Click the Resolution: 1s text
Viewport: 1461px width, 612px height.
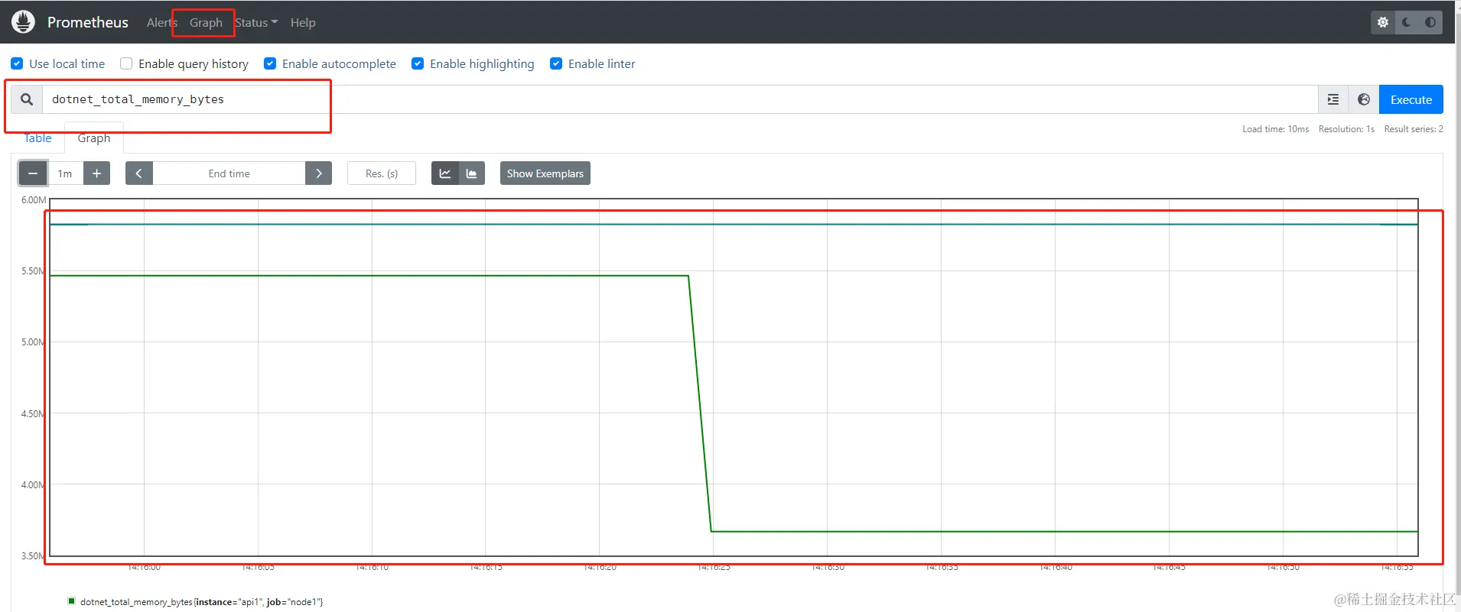[1346, 129]
